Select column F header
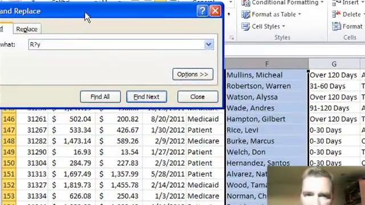Image resolution: width=365 pixels, height=205 pixels. coord(267,64)
